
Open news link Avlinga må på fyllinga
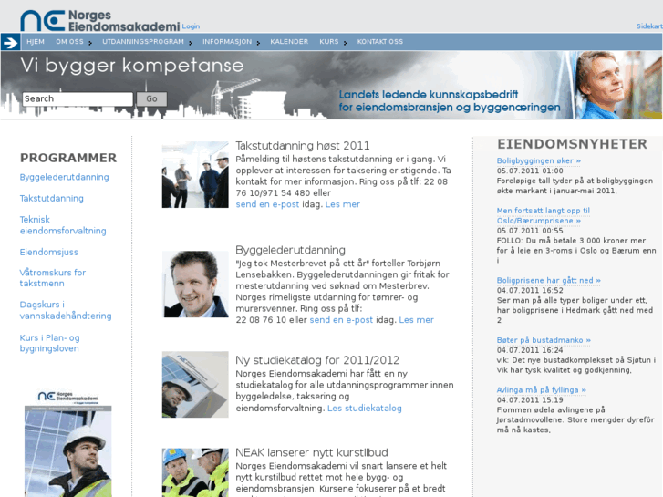[542, 390]
